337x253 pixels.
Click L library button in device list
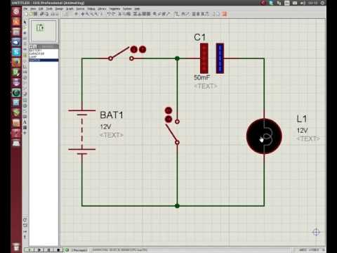coord(34,46)
